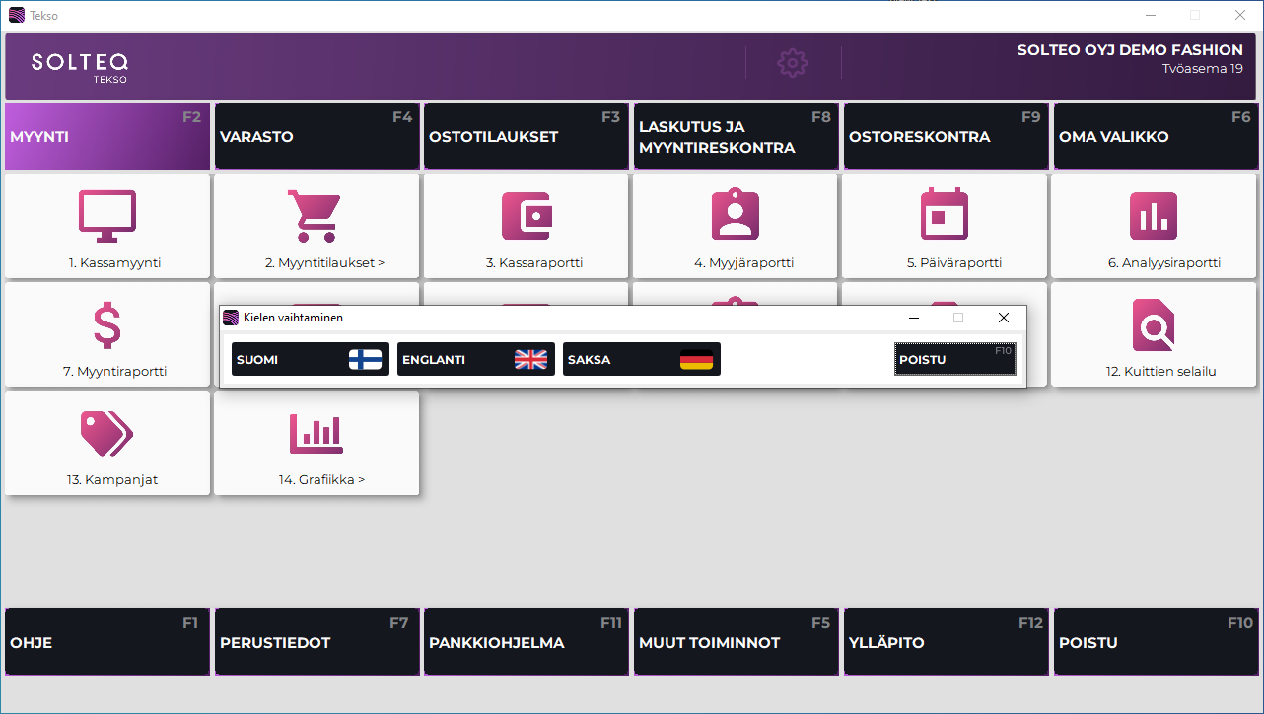Open the Grafiikka chart icon

[316, 434]
